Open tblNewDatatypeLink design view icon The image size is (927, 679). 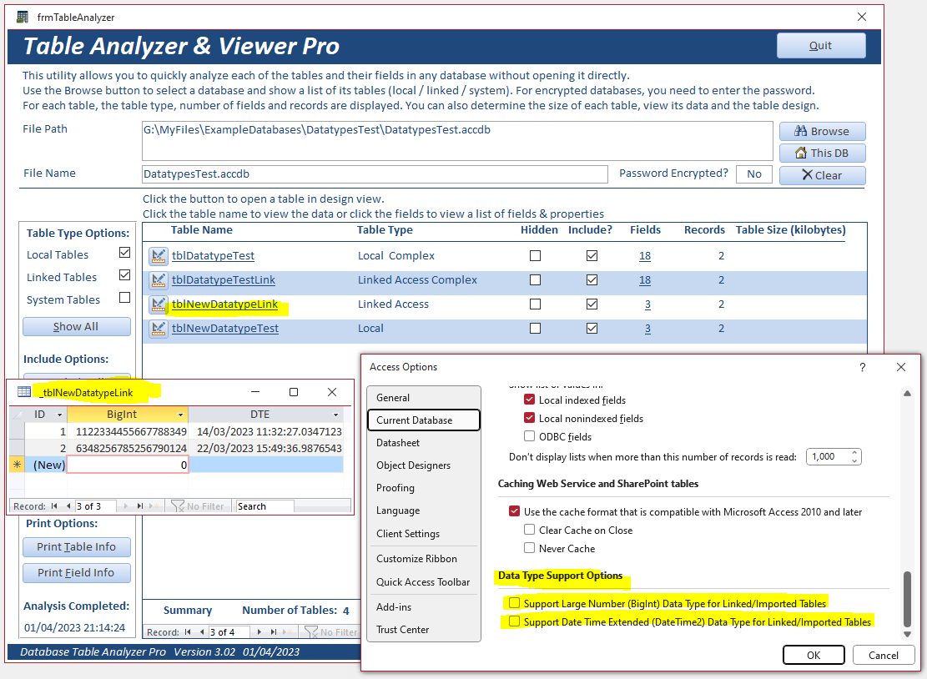(x=158, y=304)
